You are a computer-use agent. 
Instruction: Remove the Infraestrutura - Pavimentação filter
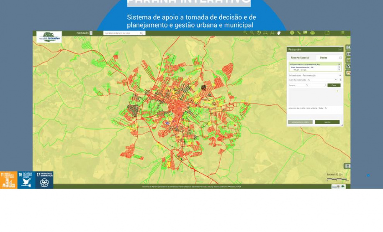[339, 64]
